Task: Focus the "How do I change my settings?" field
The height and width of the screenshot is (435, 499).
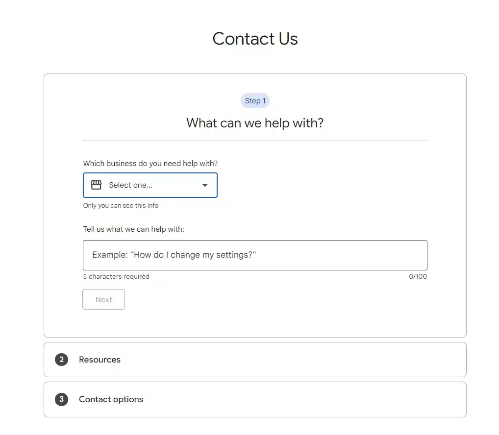Action: 255,255
